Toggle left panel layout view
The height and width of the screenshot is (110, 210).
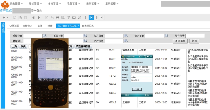(91, 18)
